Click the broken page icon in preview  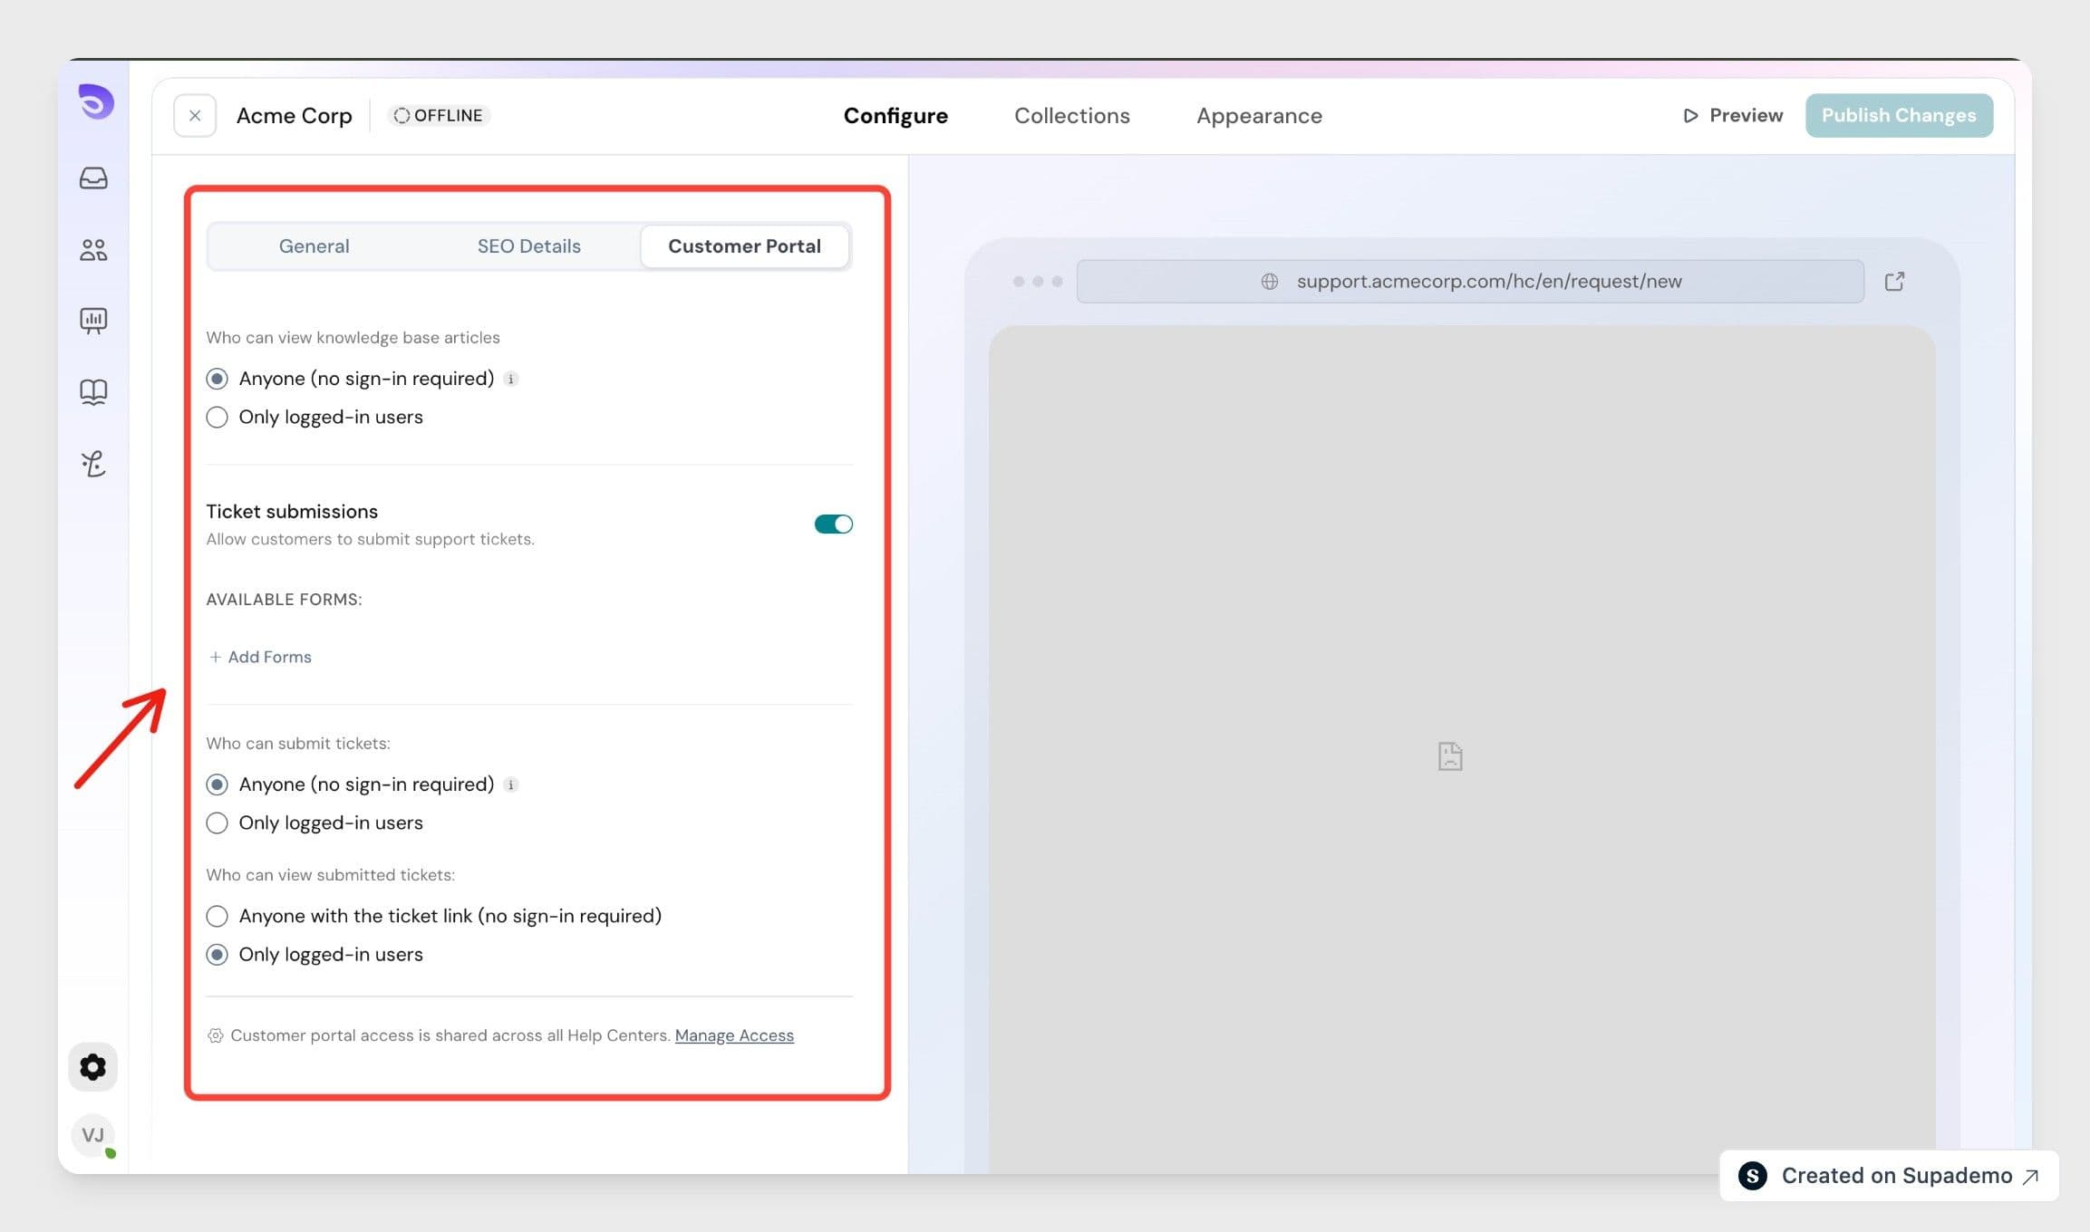coord(1450,756)
